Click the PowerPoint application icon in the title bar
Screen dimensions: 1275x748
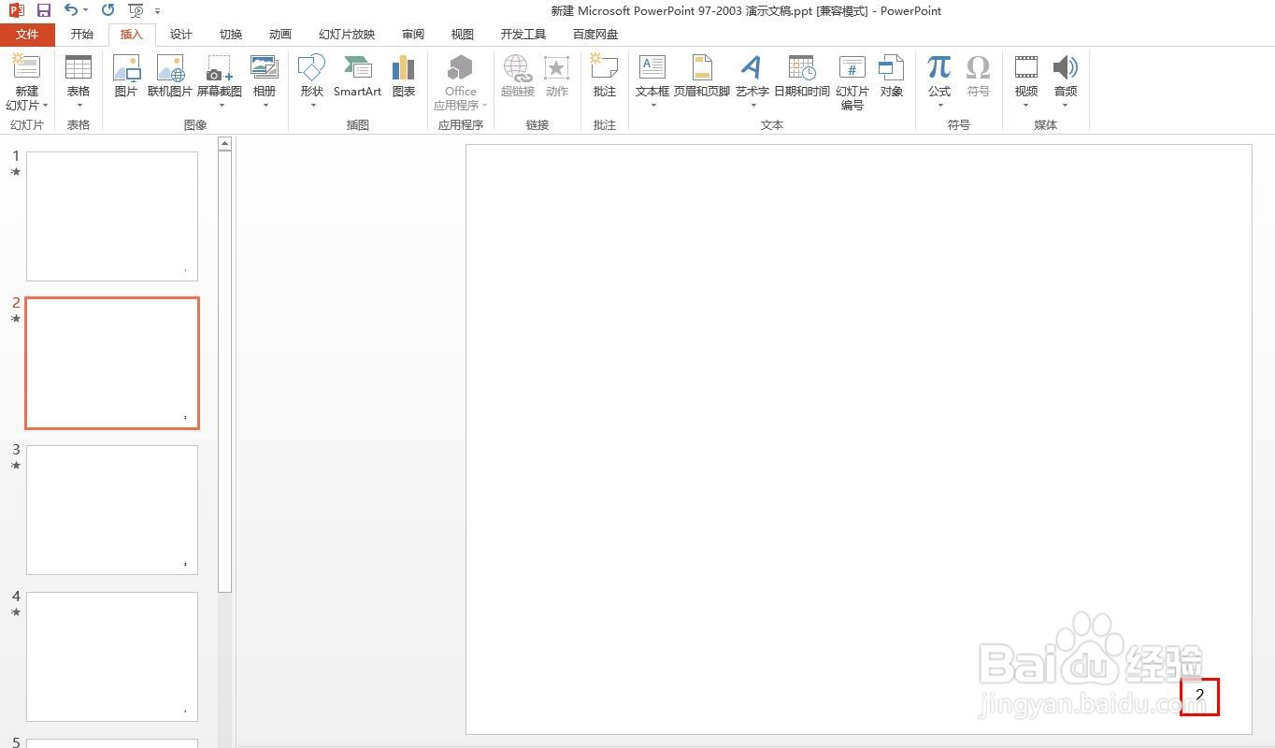coord(16,10)
